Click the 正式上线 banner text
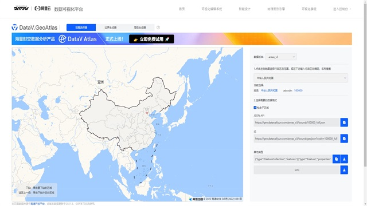The height and width of the screenshot is (206, 367). [114, 39]
